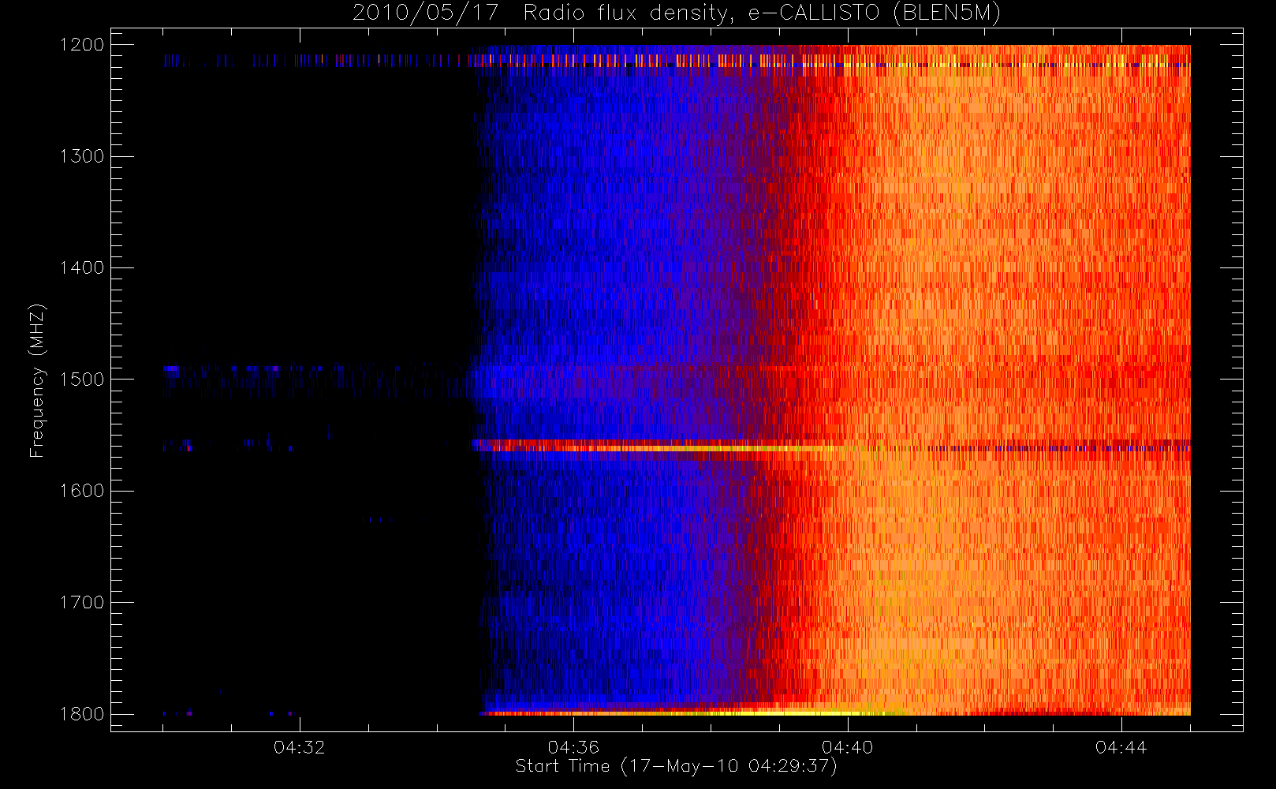This screenshot has width=1276, height=789.
Task: Click the 04:36 time tick label
Action: 573,747
